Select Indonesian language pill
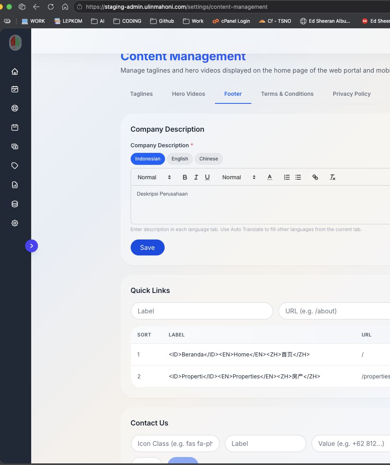The image size is (390, 465). pyautogui.click(x=147, y=159)
